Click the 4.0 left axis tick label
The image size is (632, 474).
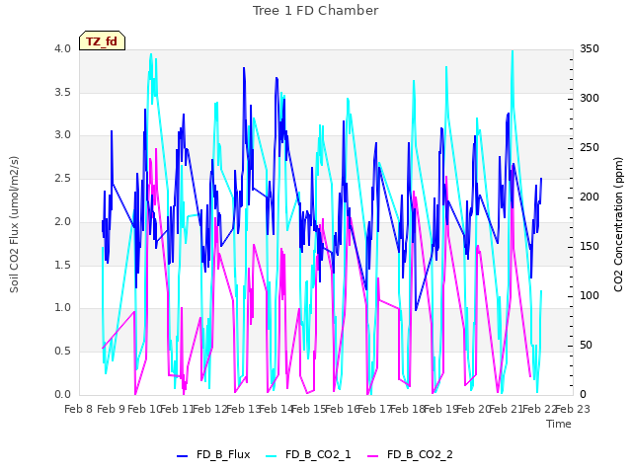pyautogui.click(x=63, y=48)
